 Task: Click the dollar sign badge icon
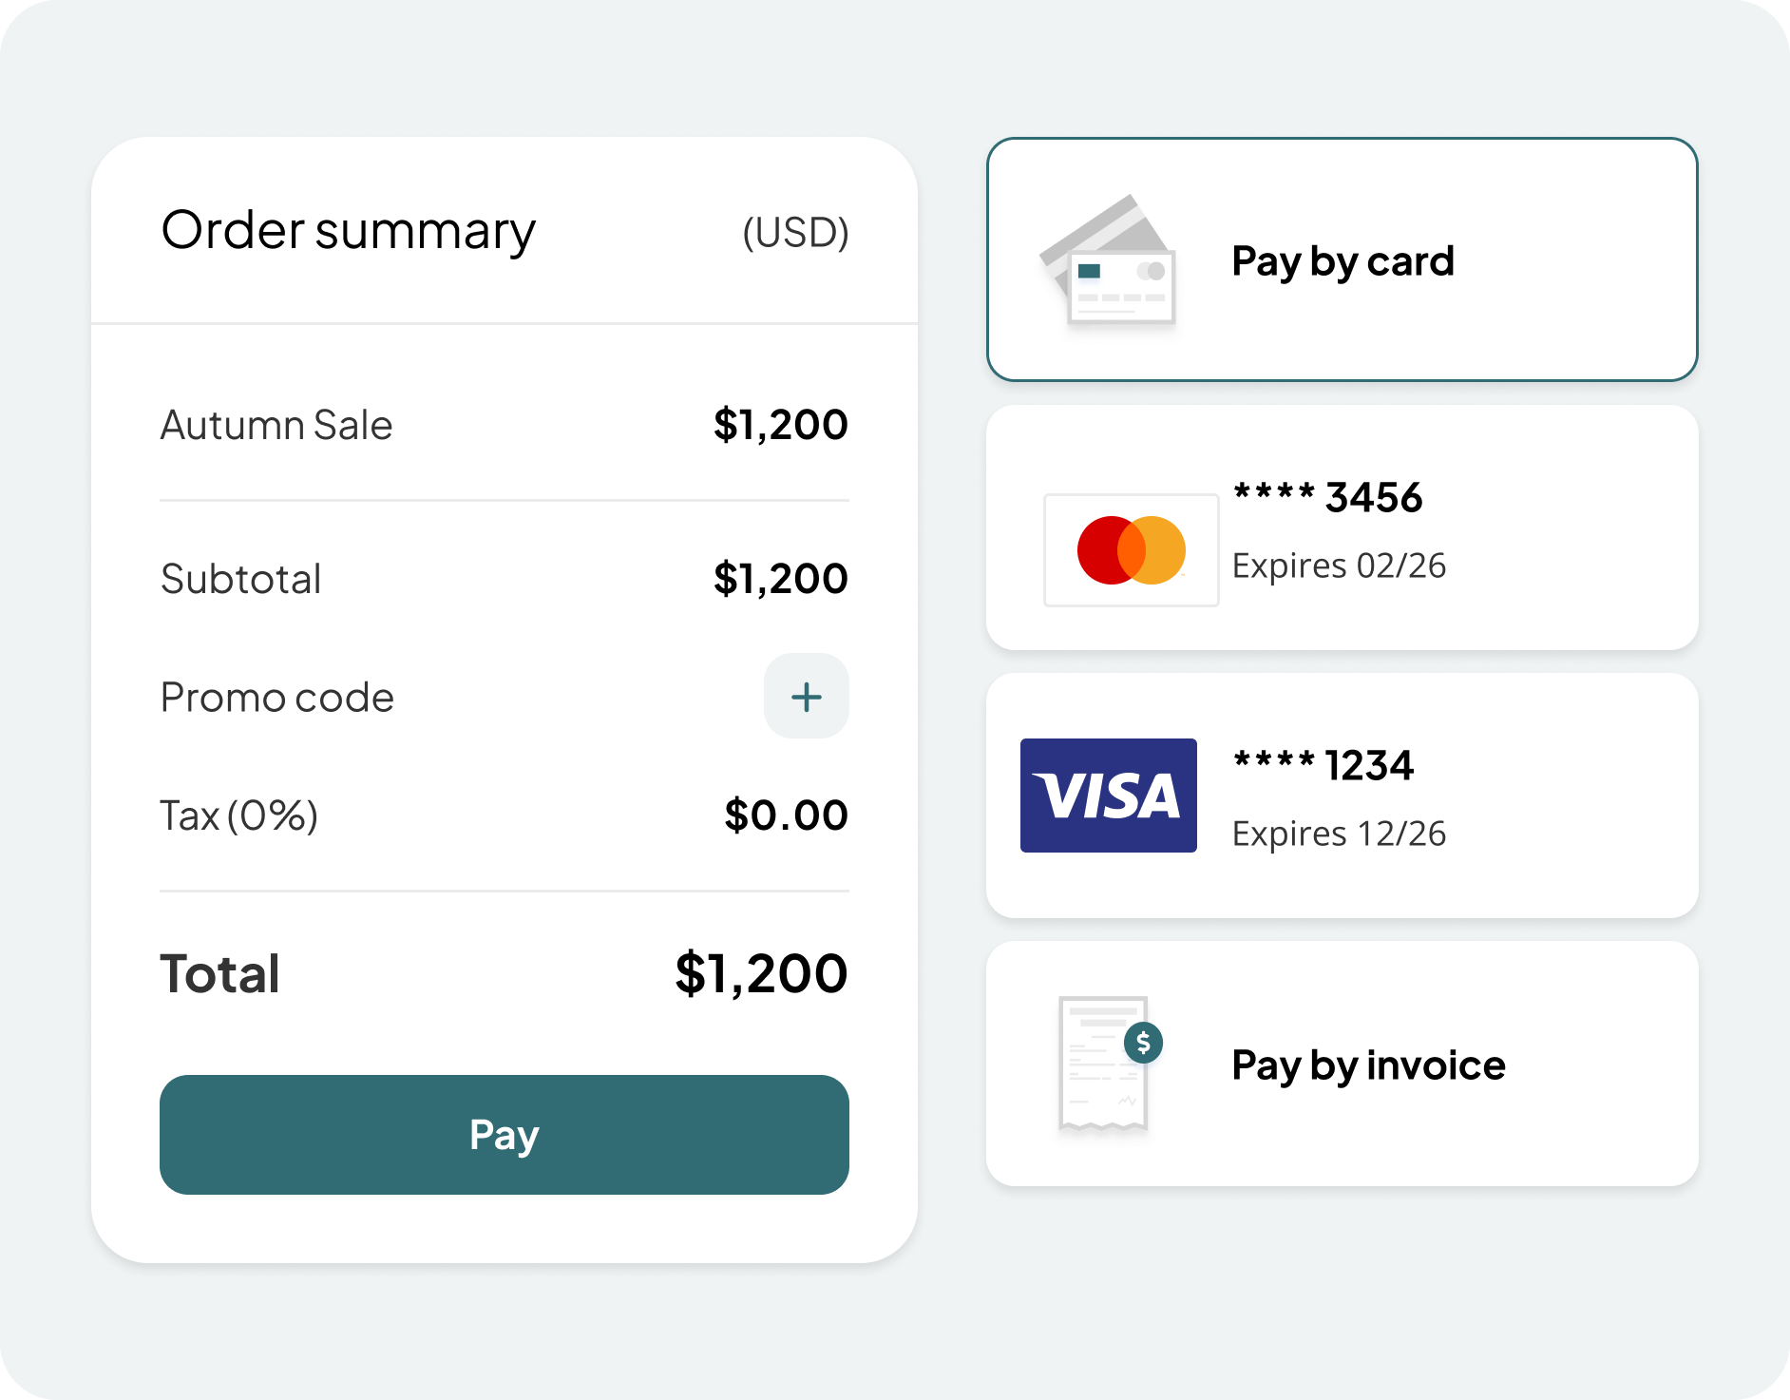pos(1143,1043)
